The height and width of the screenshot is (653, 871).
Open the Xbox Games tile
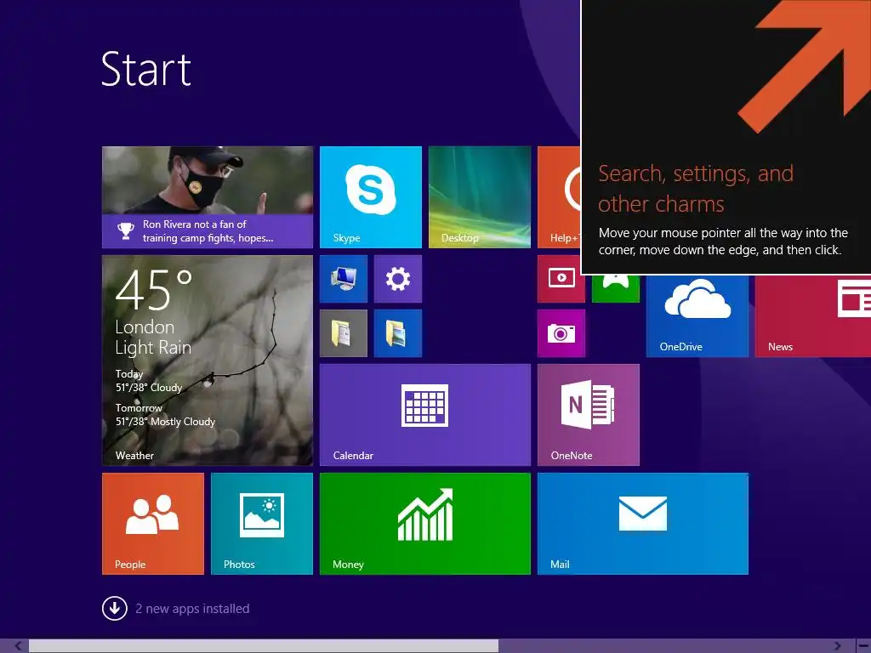click(x=616, y=288)
